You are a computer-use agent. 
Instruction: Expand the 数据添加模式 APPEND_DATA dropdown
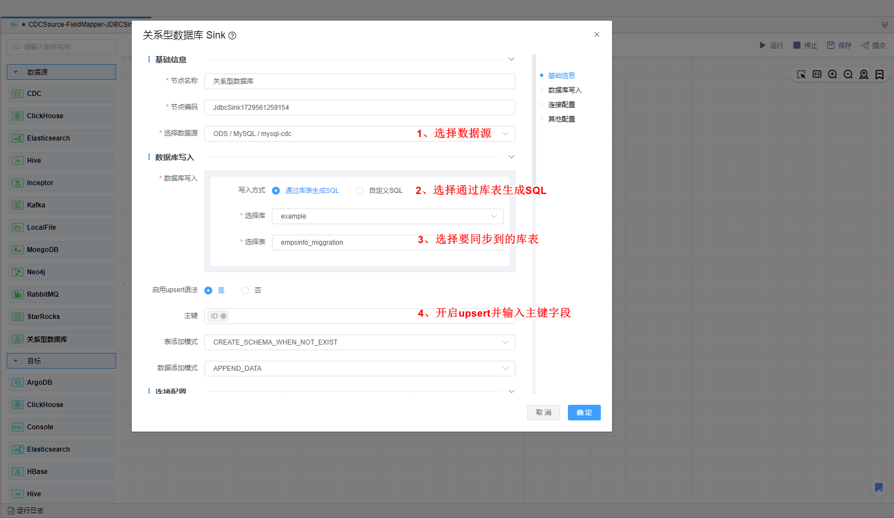point(359,369)
